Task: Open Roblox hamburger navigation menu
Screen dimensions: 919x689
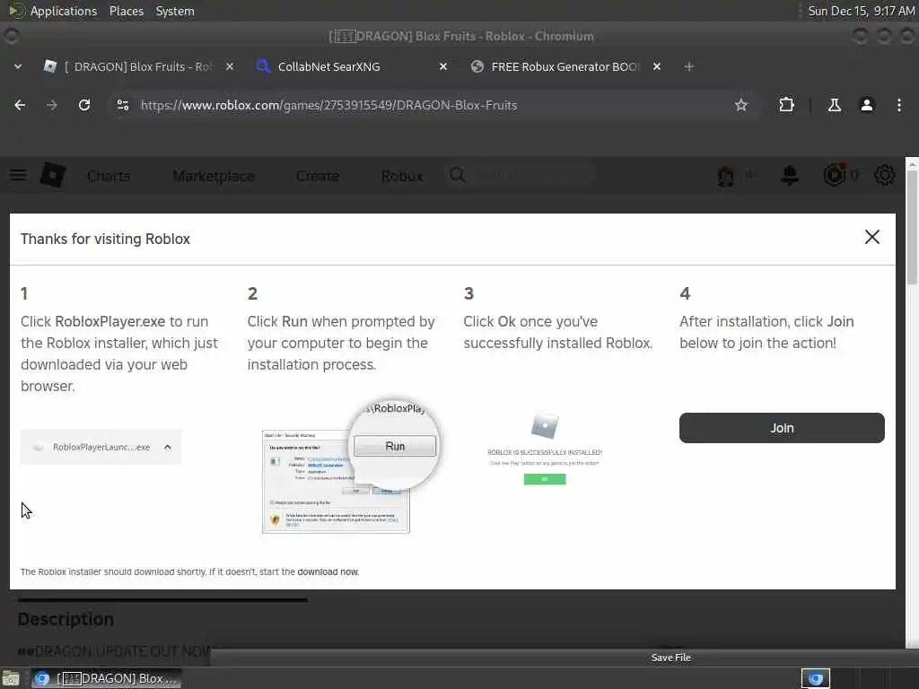Action: click(18, 175)
